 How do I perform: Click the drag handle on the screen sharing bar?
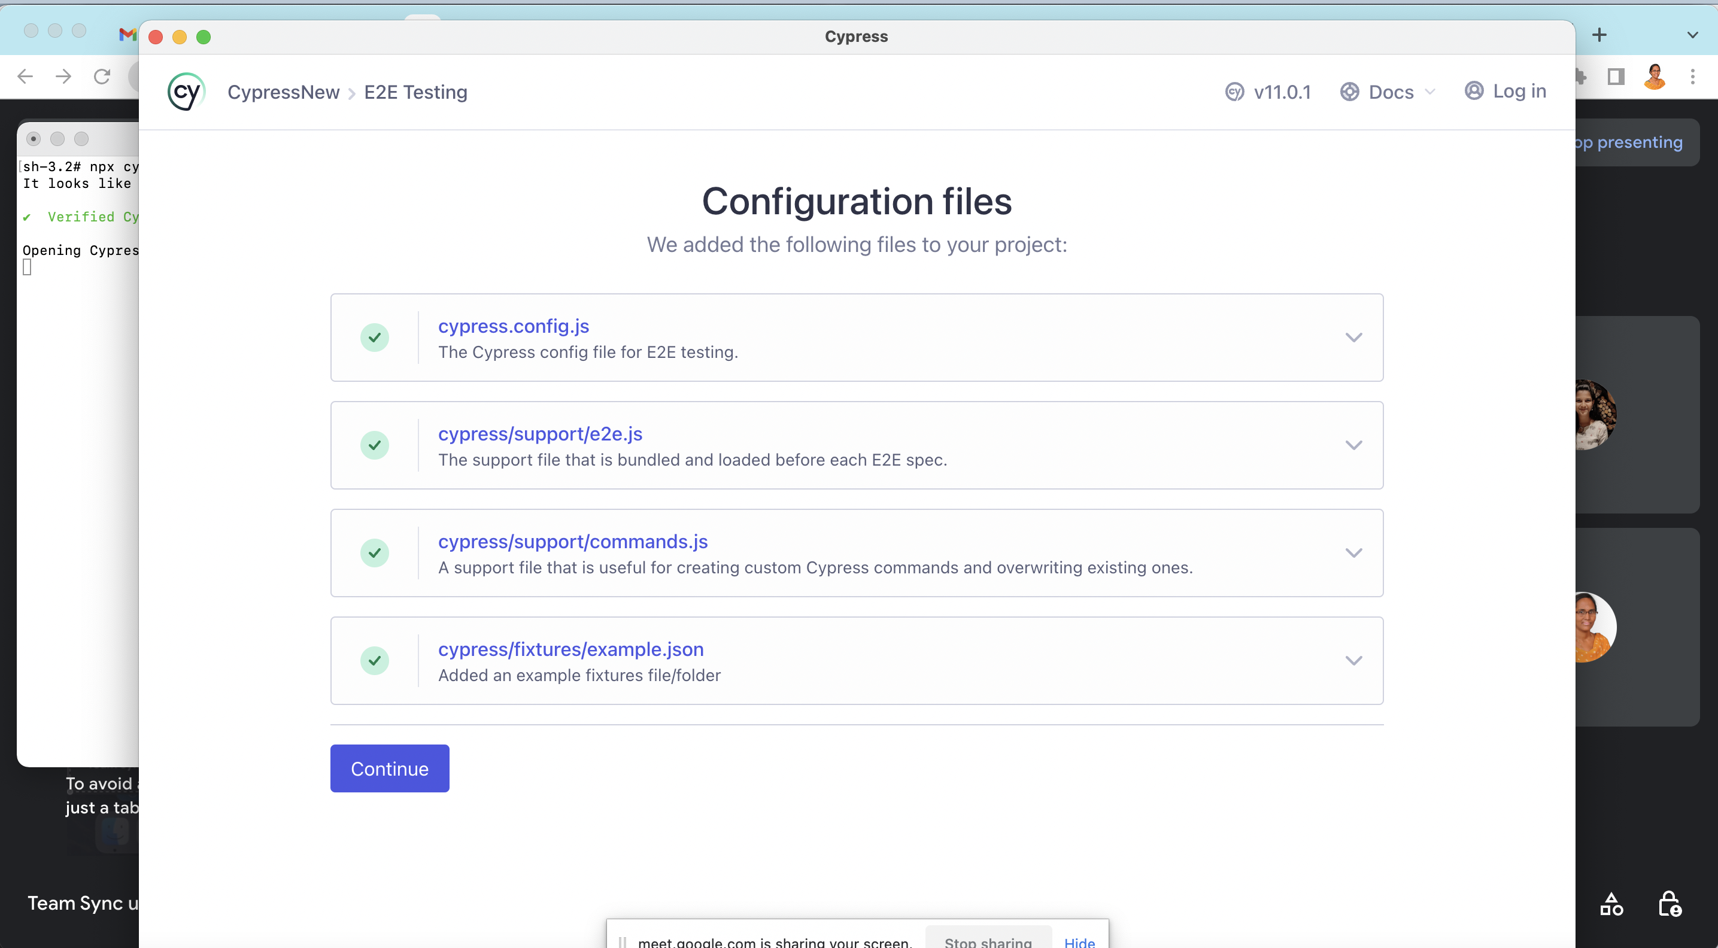pyautogui.click(x=622, y=942)
